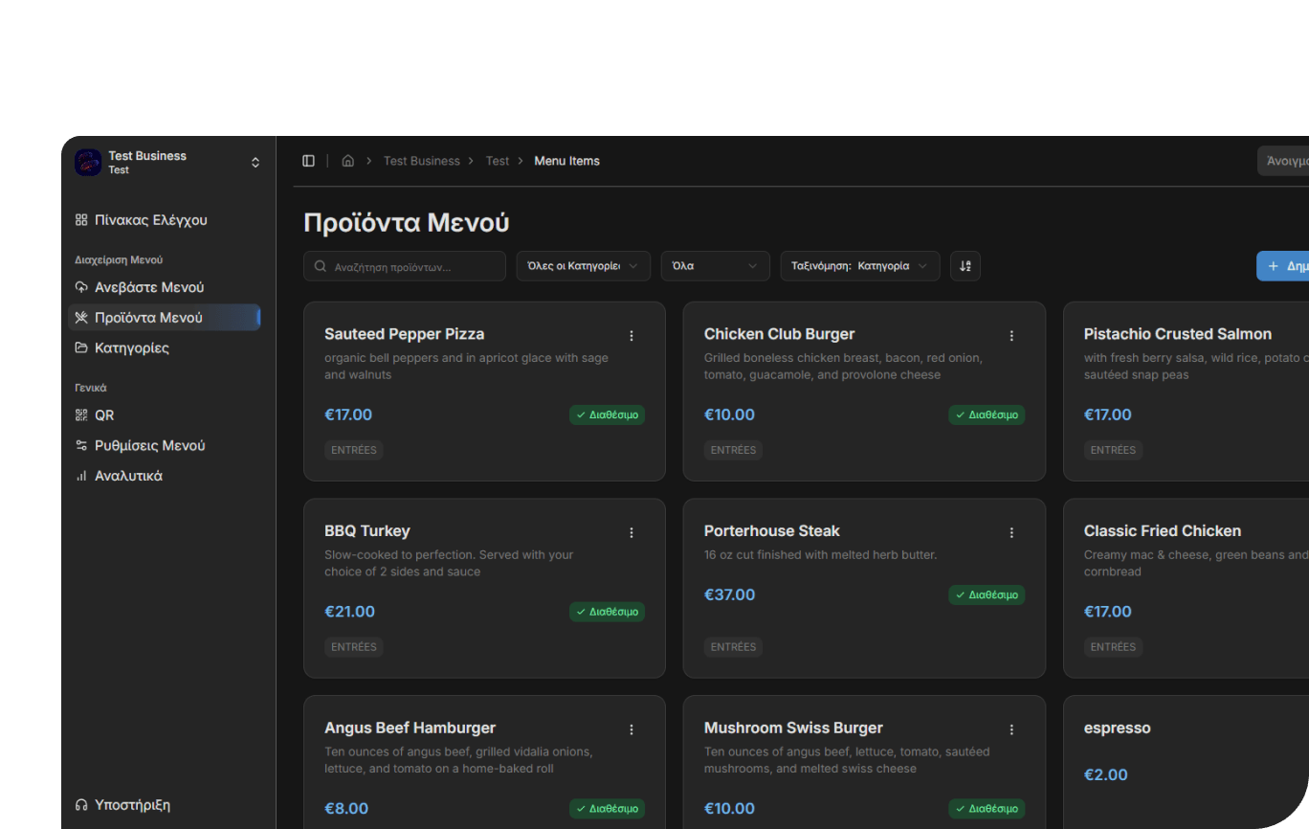Toggle Διαθέσιμο badge on Sauteed Pepper Pizza

pos(607,415)
